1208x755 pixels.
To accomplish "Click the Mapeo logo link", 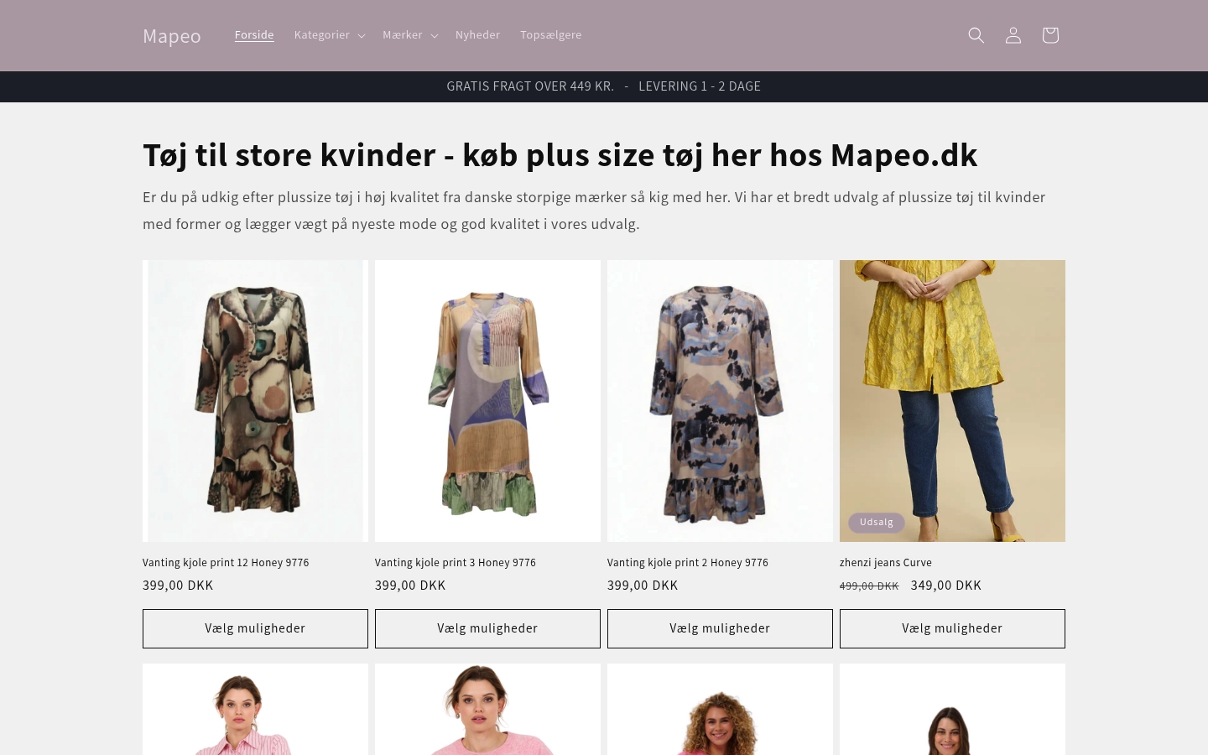I will [172, 35].
